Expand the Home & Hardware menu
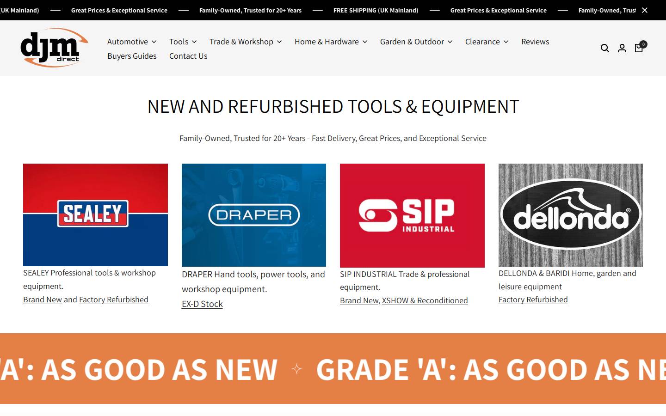 [x=331, y=42]
